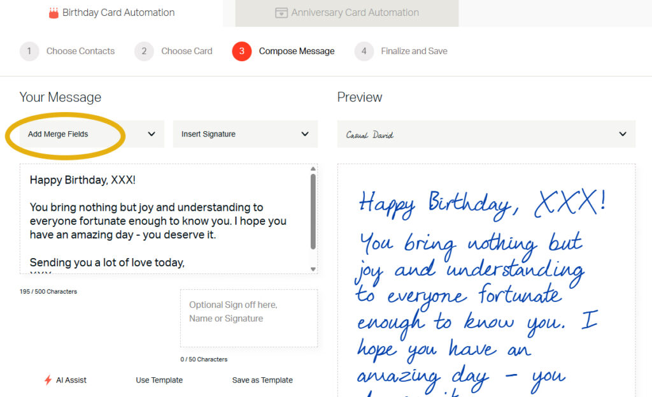Click the AI Assist lightning bolt icon
Image resolution: width=652 pixels, height=397 pixels.
48,380
